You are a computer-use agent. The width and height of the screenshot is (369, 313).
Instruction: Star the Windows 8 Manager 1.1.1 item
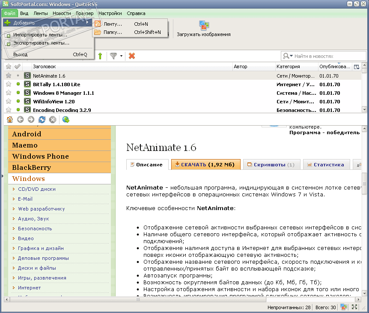[x=9, y=93]
